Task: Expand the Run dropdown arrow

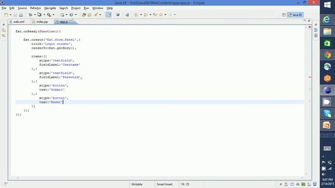Action: 44,15
